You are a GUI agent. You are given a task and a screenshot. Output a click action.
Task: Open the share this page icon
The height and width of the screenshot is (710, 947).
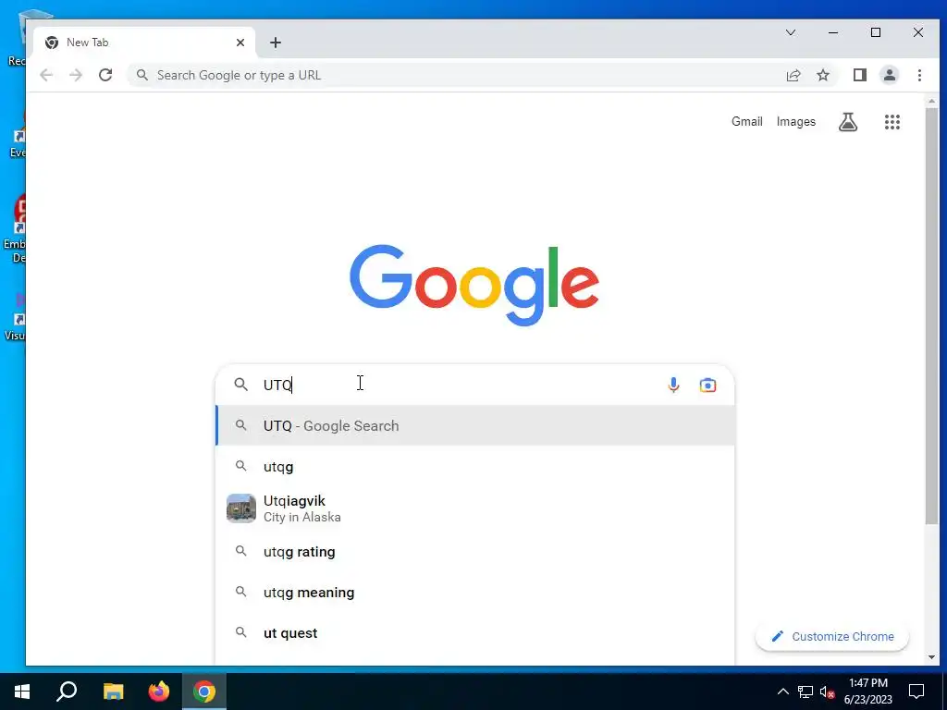[x=793, y=75]
